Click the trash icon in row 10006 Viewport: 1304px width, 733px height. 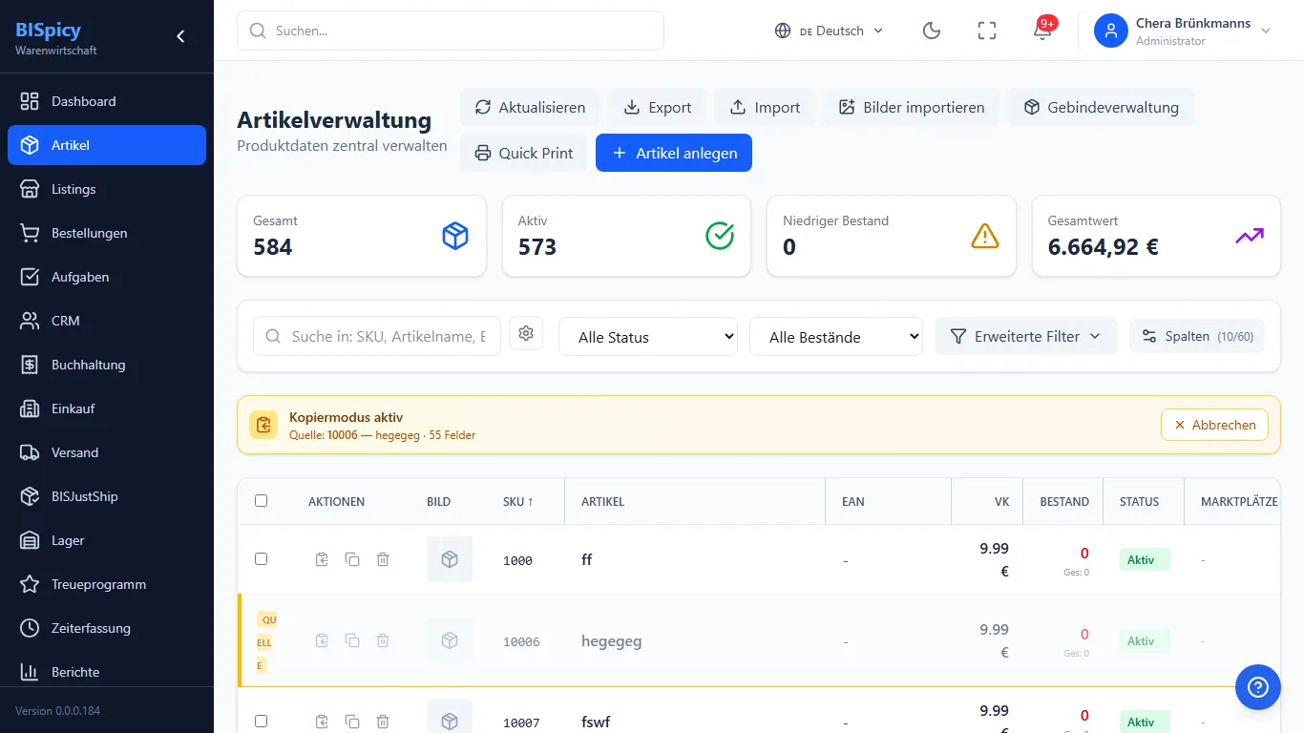point(383,640)
